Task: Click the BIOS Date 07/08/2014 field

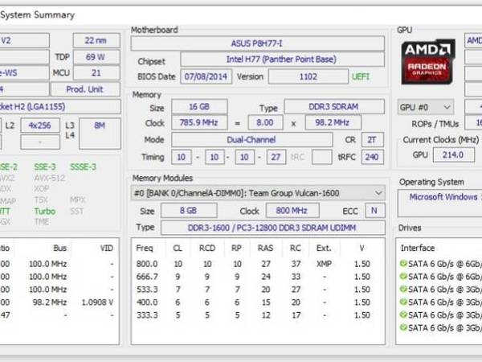Action: point(206,76)
